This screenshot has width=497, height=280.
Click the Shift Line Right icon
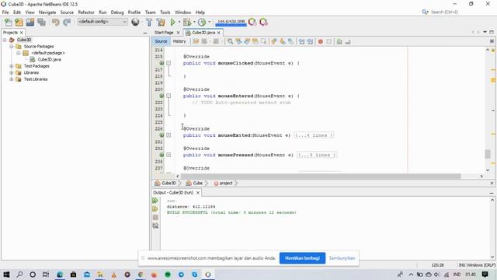(x=310, y=41)
